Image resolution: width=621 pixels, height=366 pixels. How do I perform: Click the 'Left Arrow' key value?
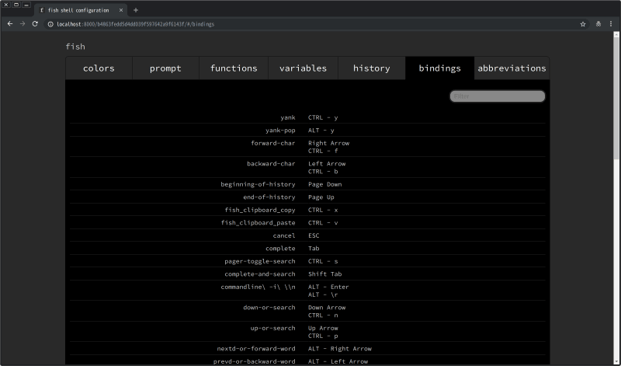[327, 164]
